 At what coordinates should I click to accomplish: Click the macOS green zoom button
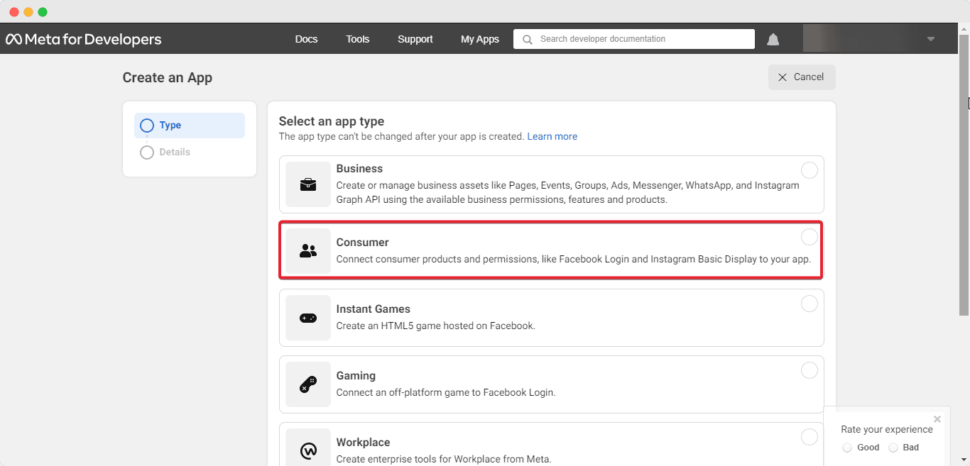pyautogui.click(x=43, y=12)
